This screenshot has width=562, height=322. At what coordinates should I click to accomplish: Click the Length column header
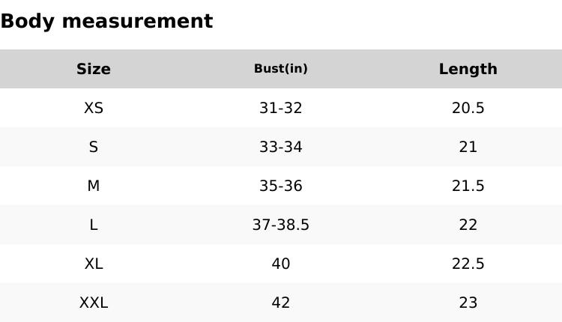[468, 69]
